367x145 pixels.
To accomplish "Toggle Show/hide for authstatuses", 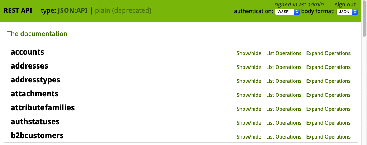I will click(x=249, y=123).
